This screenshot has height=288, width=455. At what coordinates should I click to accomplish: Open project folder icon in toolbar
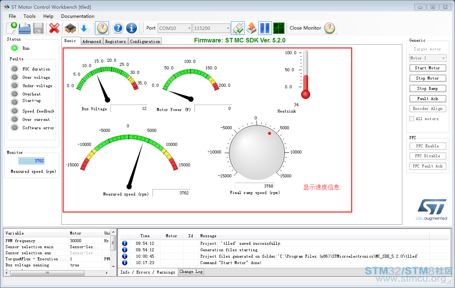click(x=25, y=28)
